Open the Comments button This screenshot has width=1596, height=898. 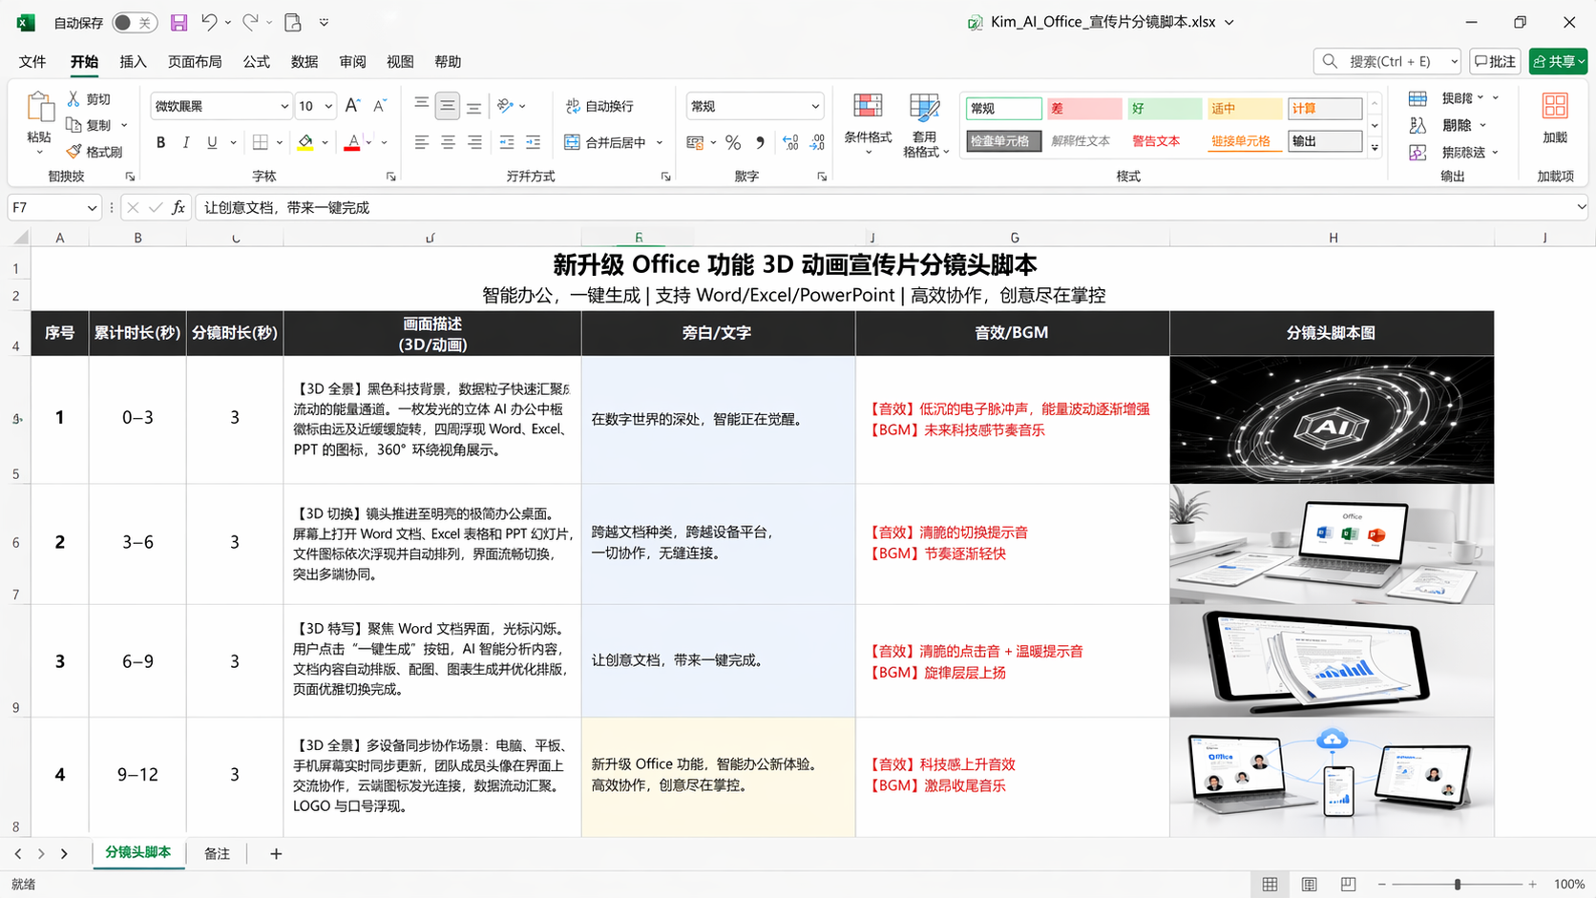(x=1495, y=61)
